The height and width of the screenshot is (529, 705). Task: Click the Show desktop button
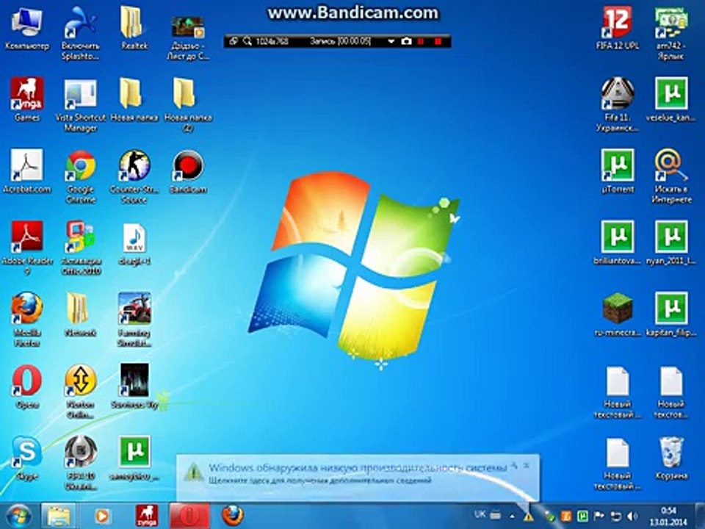click(x=701, y=516)
